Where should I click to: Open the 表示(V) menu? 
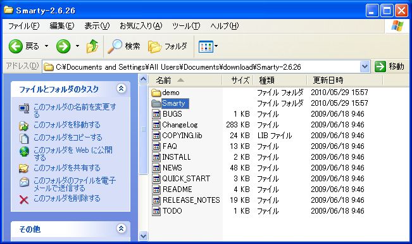[x=97, y=26]
